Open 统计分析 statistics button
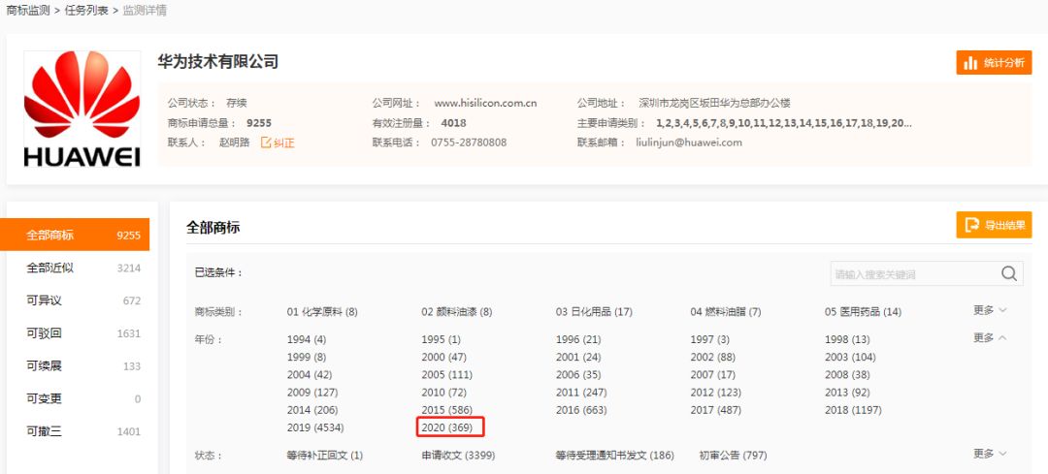Image resolution: width=1048 pixels, height=474 pixels. pos(994,63)
